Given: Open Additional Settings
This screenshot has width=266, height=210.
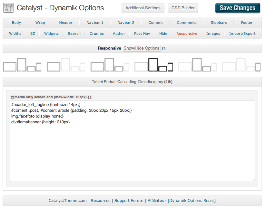Looking at the screenshot, I should (x=143, y=8).
